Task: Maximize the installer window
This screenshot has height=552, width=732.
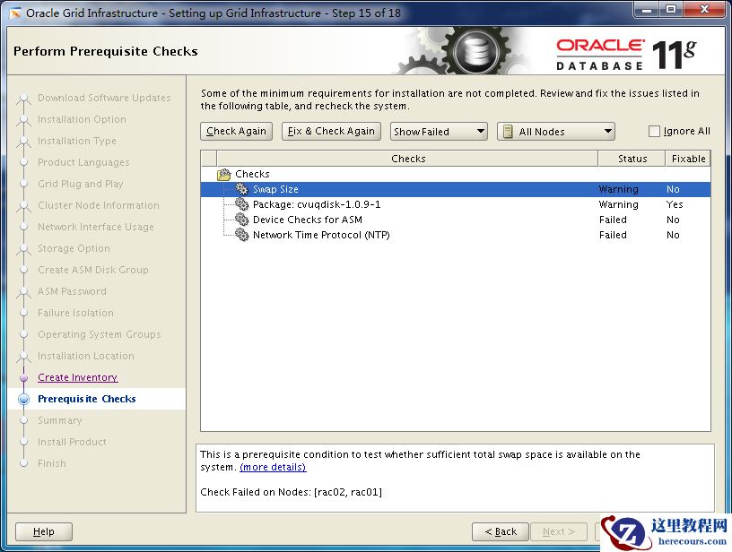Action: [x=671, y=9]
